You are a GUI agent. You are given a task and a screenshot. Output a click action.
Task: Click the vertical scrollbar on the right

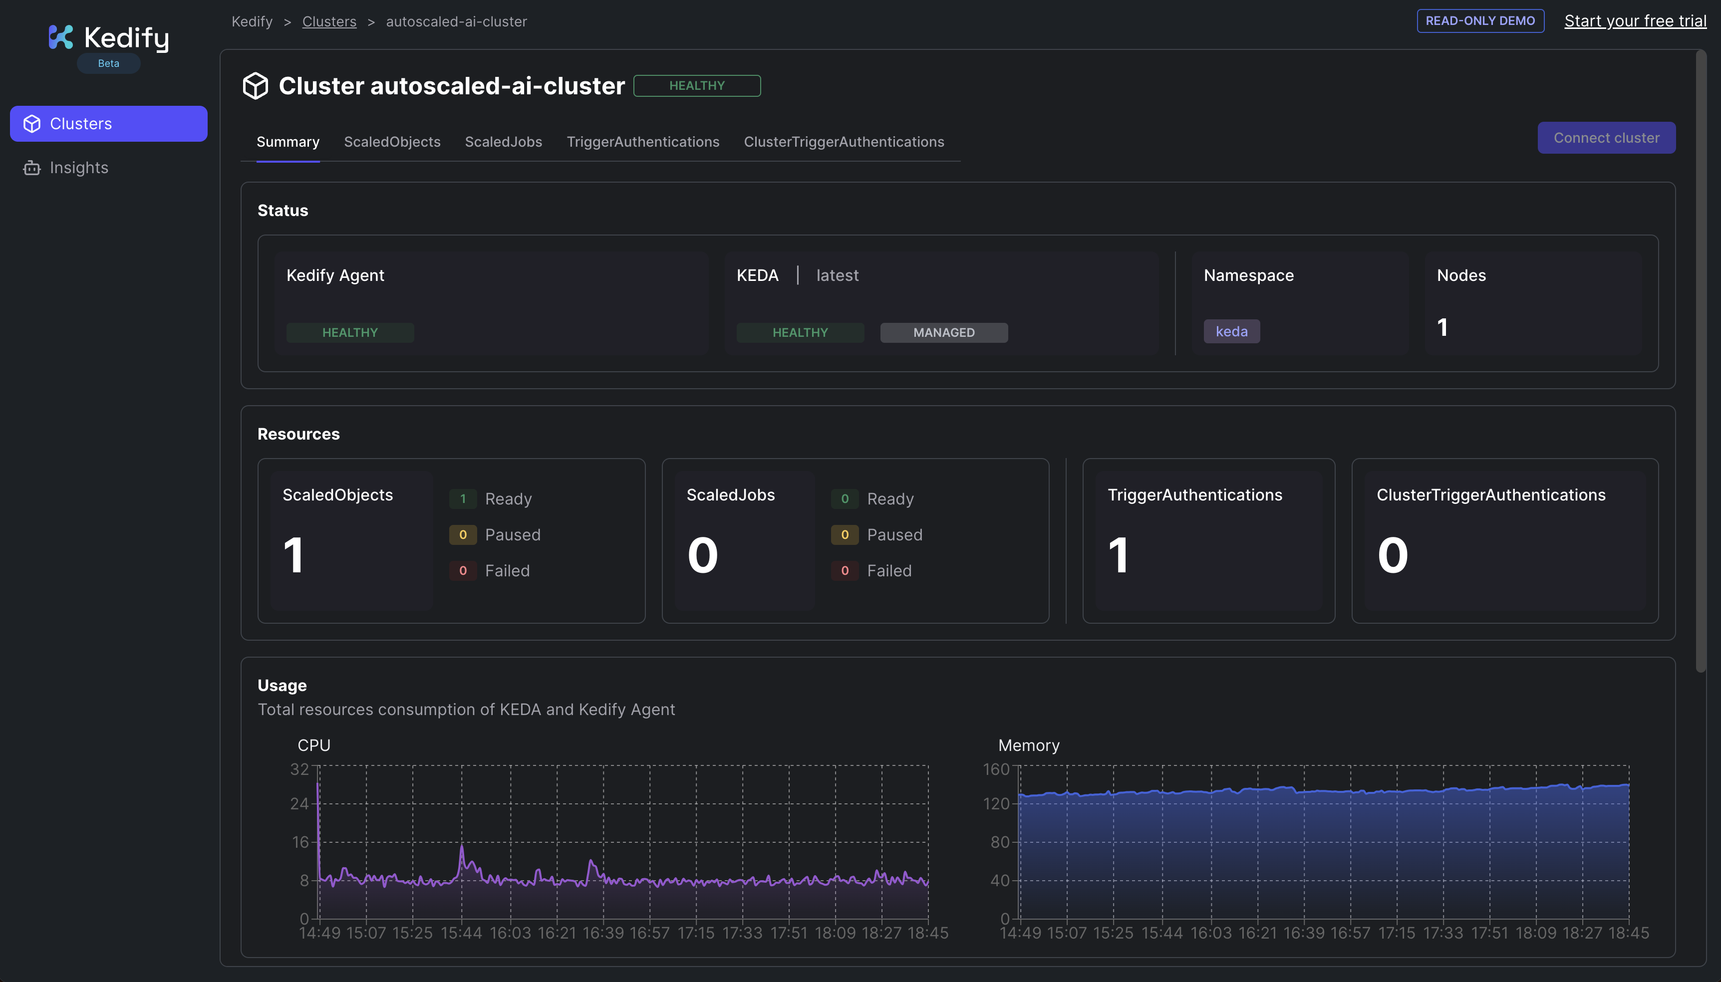(x=1701, y=361)
